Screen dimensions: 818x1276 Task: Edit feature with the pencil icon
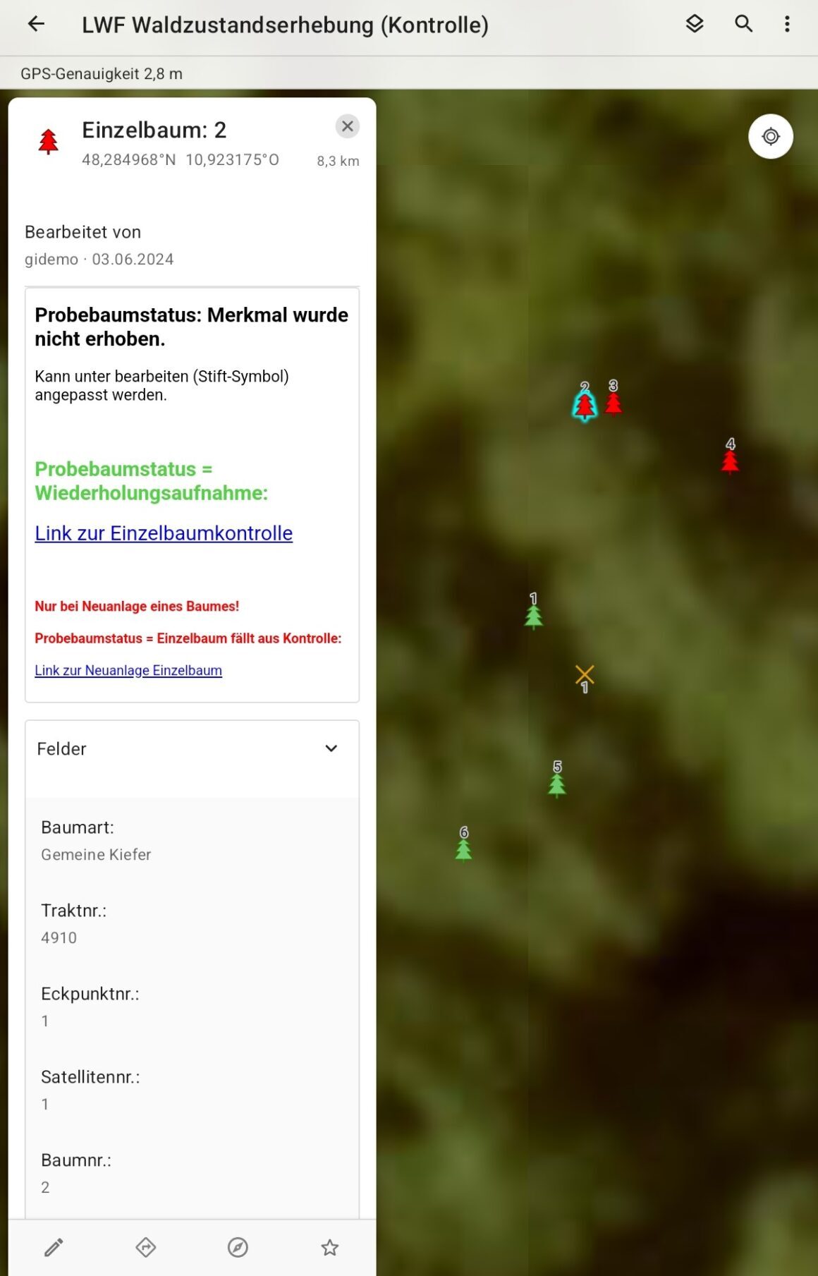[54, 1247]
